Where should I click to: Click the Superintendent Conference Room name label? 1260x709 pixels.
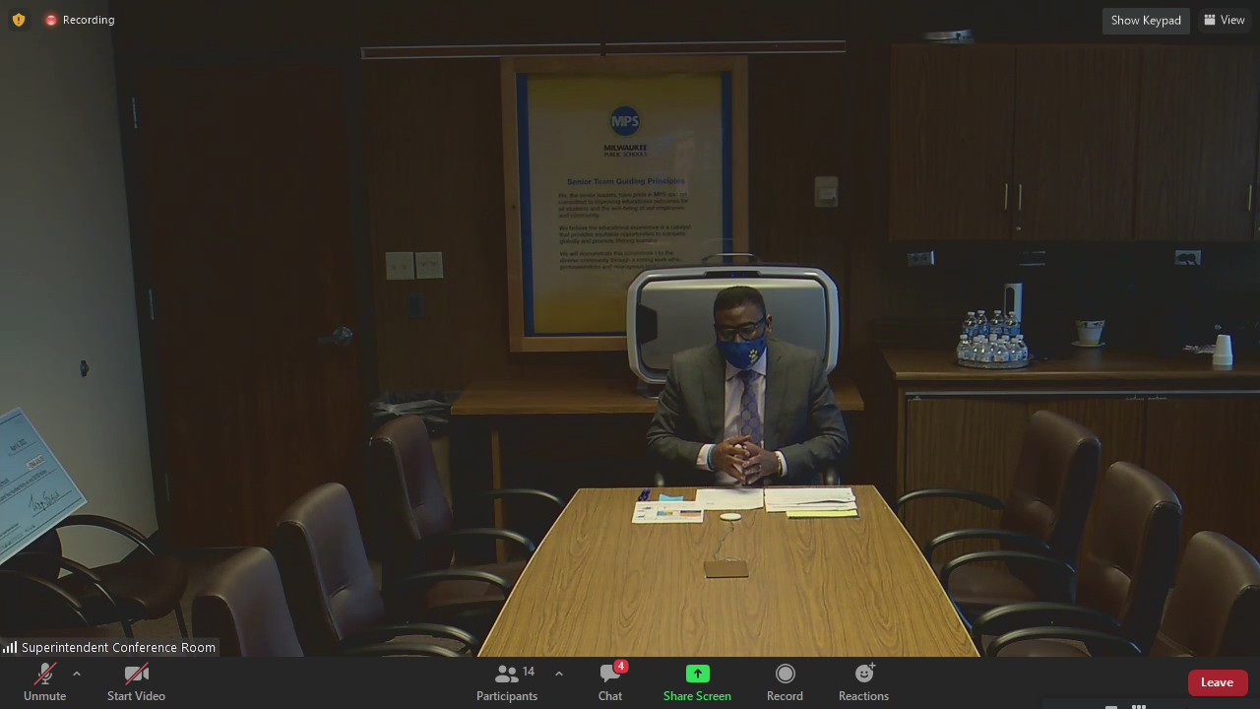[x=118, y=647]
